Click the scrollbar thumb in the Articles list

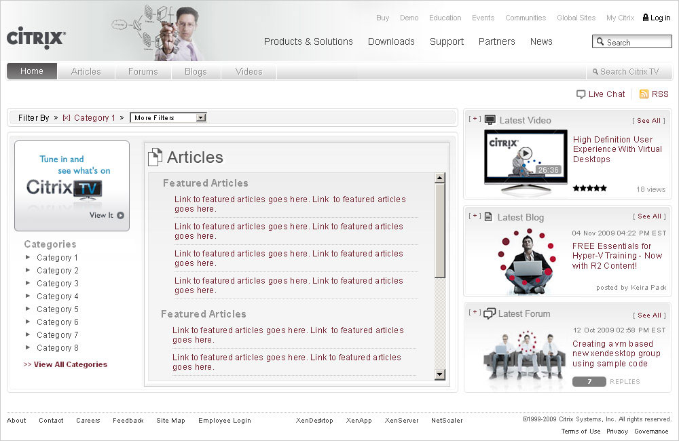[x=440, y=231]
